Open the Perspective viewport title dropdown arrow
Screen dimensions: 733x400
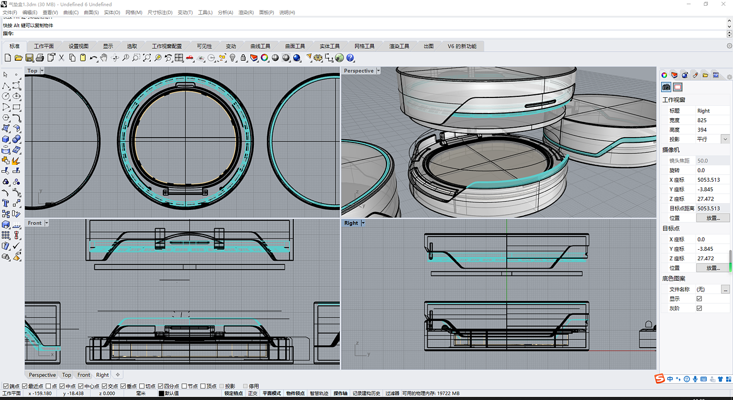pyautogui.click(x=378, y=71)
